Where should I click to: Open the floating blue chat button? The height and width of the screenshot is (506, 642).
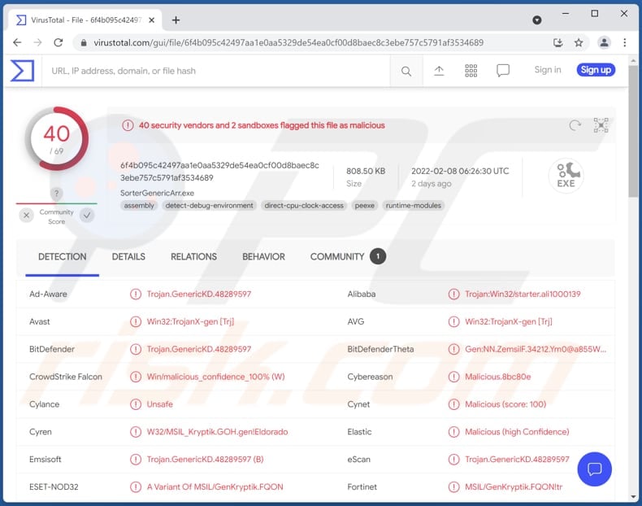[x=595, y=469]
